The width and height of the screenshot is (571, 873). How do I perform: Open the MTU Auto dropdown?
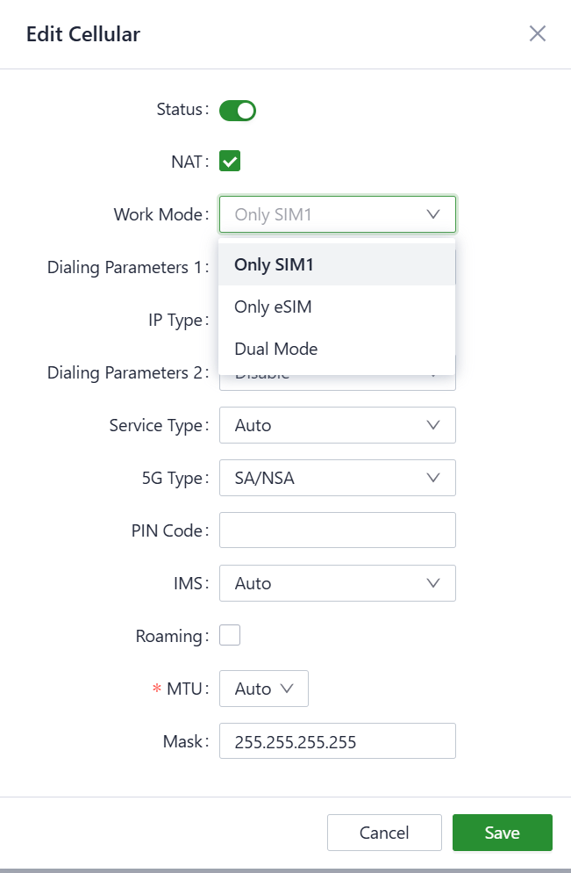click(x=263, y=689)
